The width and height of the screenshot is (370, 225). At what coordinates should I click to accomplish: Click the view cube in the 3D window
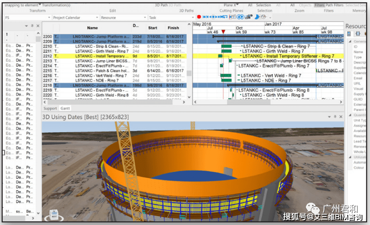tap(54, 214)
